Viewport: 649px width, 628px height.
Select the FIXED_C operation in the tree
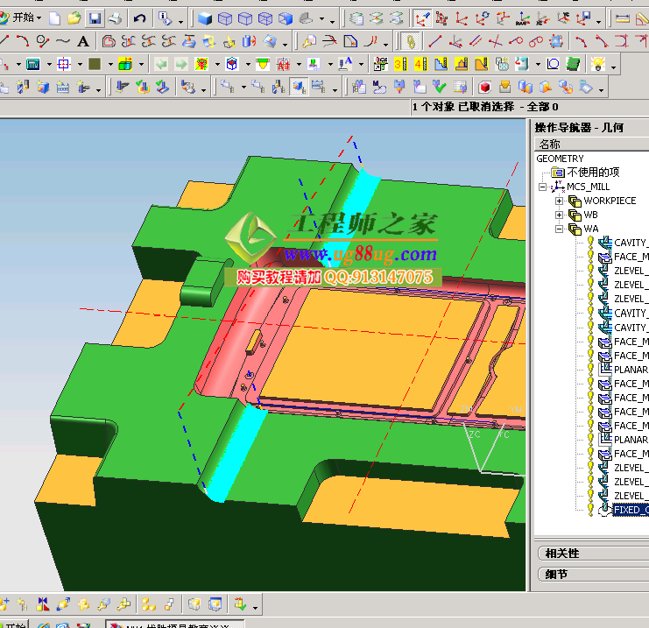[x=631, y=509]
